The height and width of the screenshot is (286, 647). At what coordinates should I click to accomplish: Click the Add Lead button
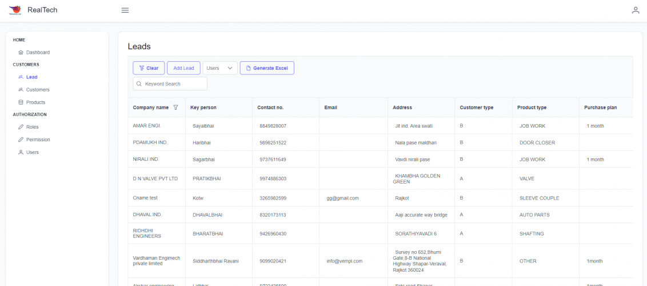tap(183, 68)
